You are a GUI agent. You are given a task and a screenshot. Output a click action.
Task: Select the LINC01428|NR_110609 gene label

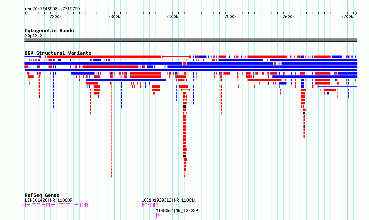(49, 200)
